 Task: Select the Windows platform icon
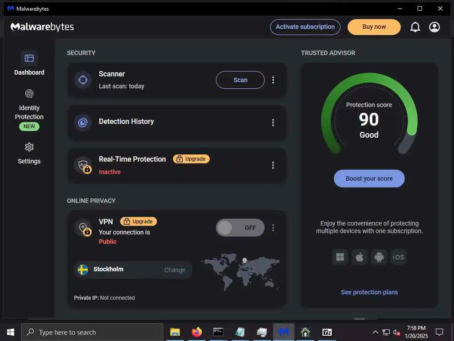tap(340, 257)
